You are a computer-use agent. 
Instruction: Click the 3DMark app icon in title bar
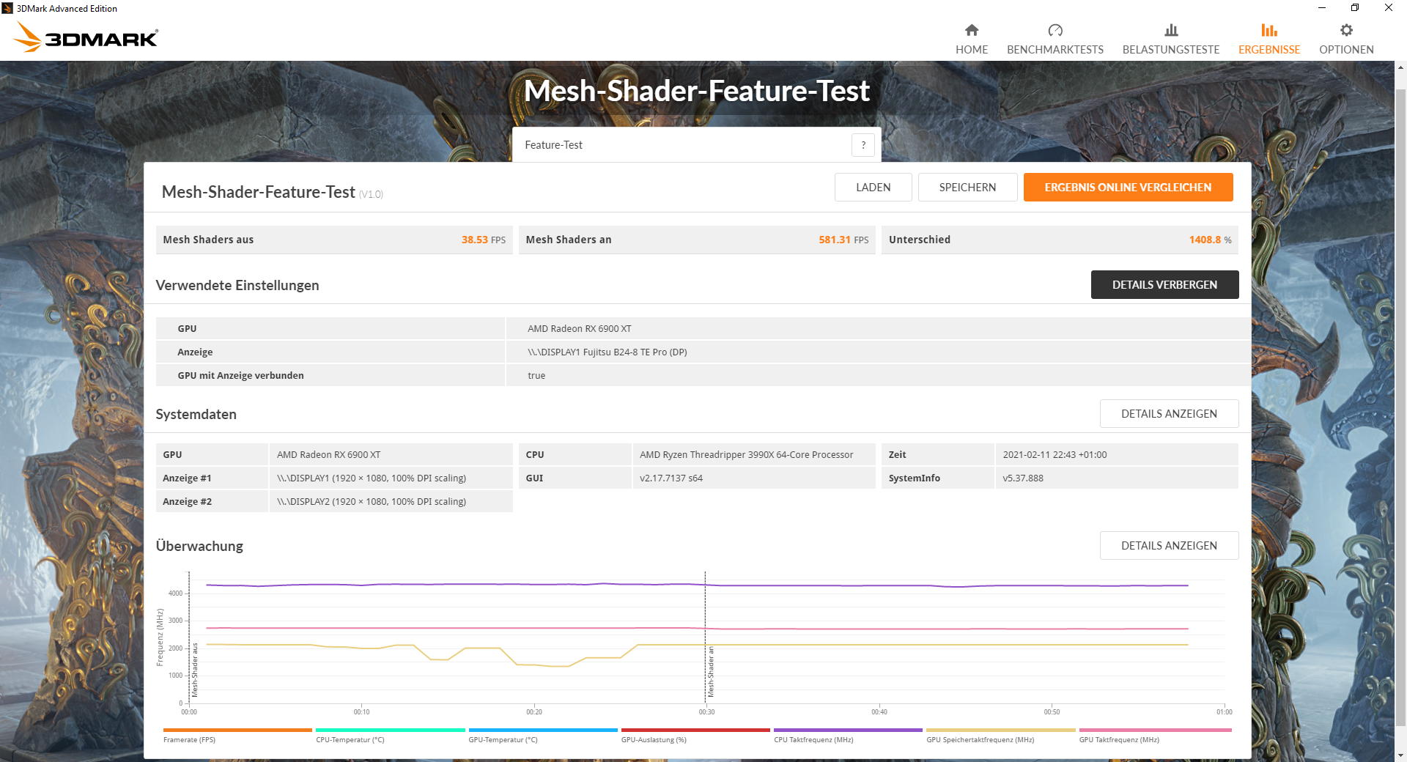7,8
